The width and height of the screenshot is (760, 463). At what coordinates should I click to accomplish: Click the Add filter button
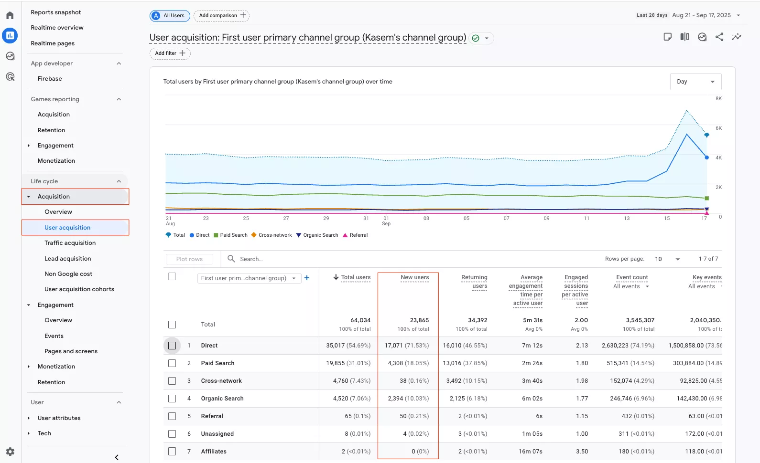[x=170, y=53]
